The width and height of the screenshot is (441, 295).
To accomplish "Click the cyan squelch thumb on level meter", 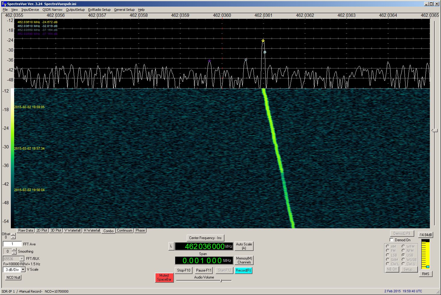I will (x=427, y=267).
